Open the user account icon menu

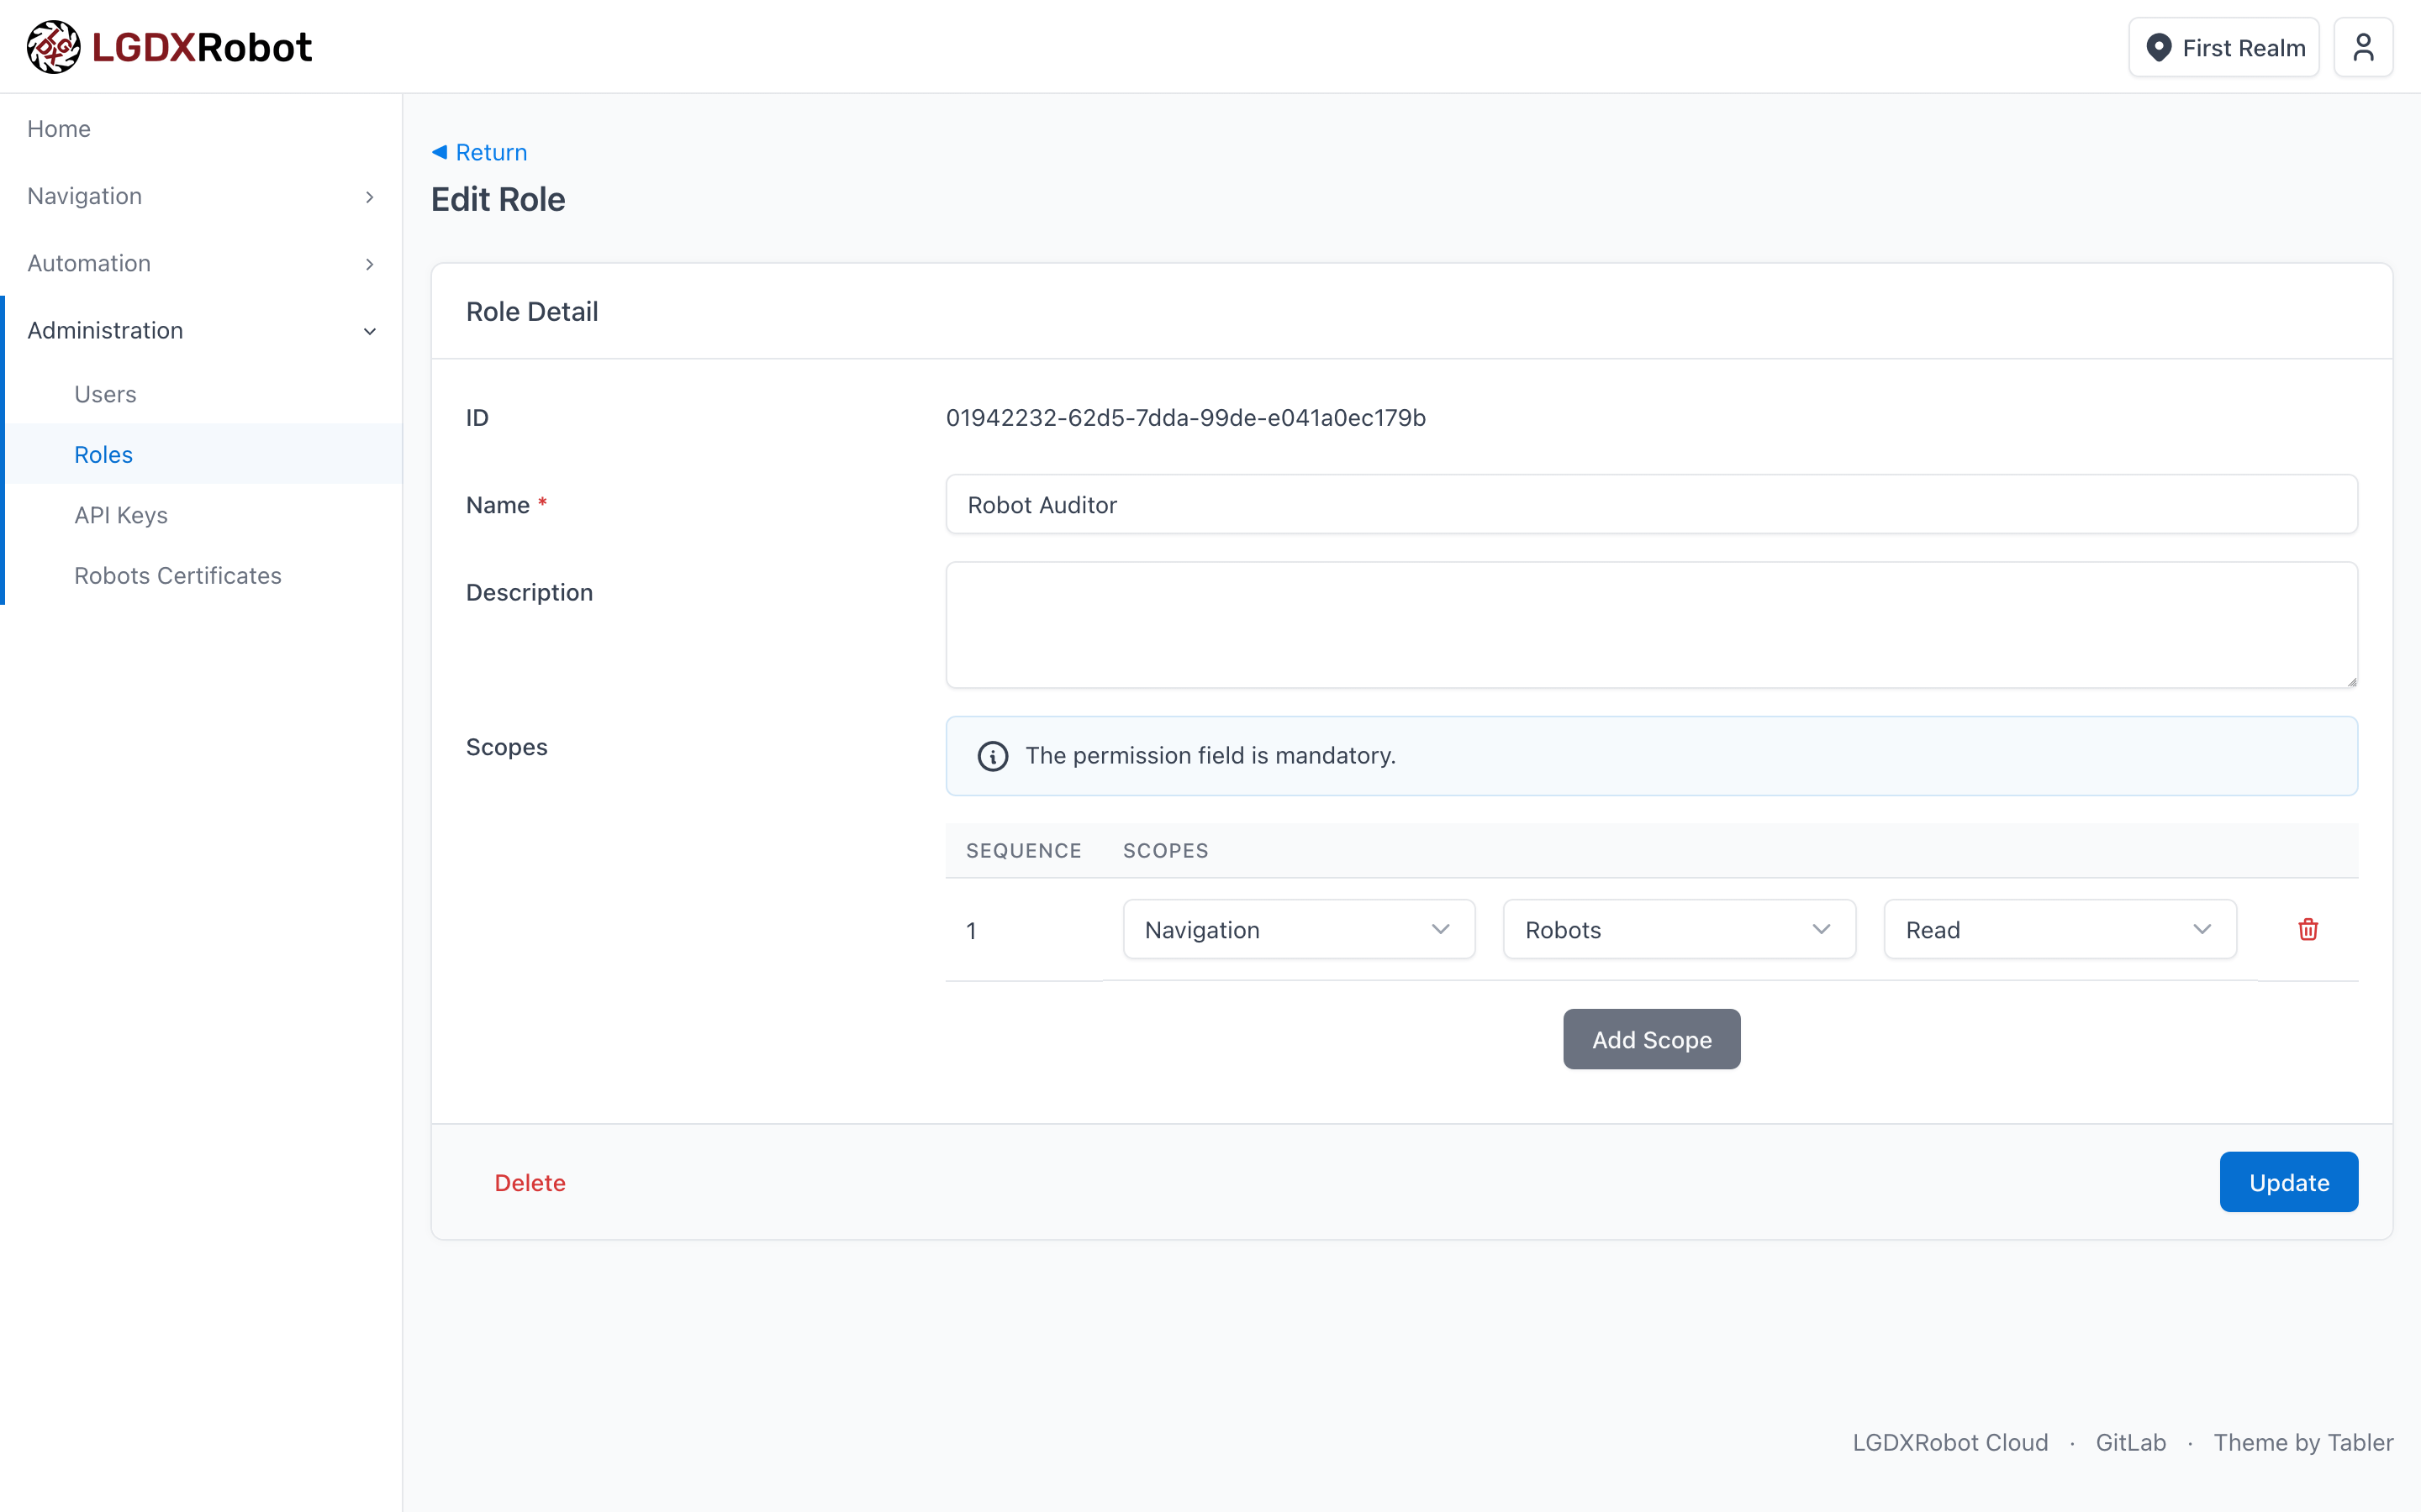2362,47
